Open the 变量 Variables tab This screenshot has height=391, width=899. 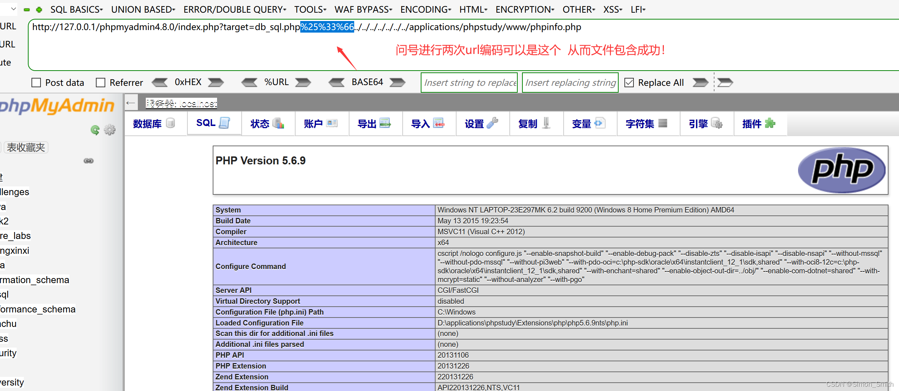click(x=589, y=123)
